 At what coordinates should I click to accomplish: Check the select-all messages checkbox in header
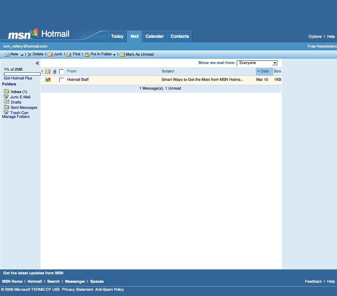click(62, 72)
